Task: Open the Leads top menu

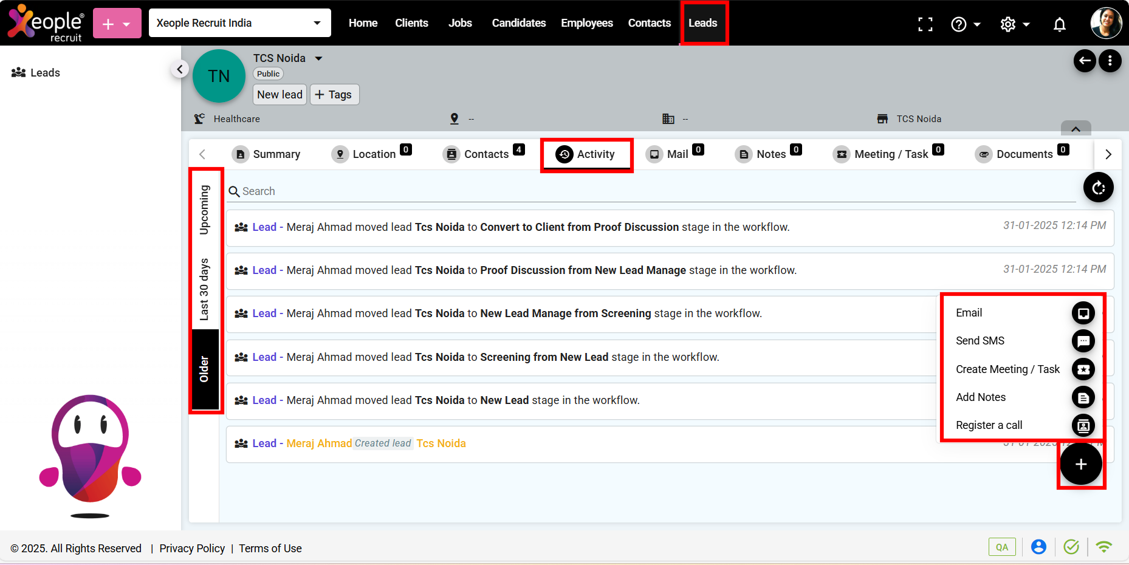Action: pyautogui.click(x=703, y=23)
